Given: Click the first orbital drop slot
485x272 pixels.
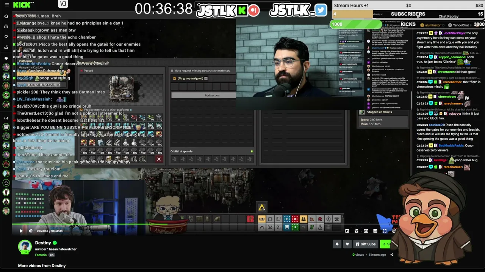Looking at the screenshot, I should pyautogui.click(x=174, y=159).
